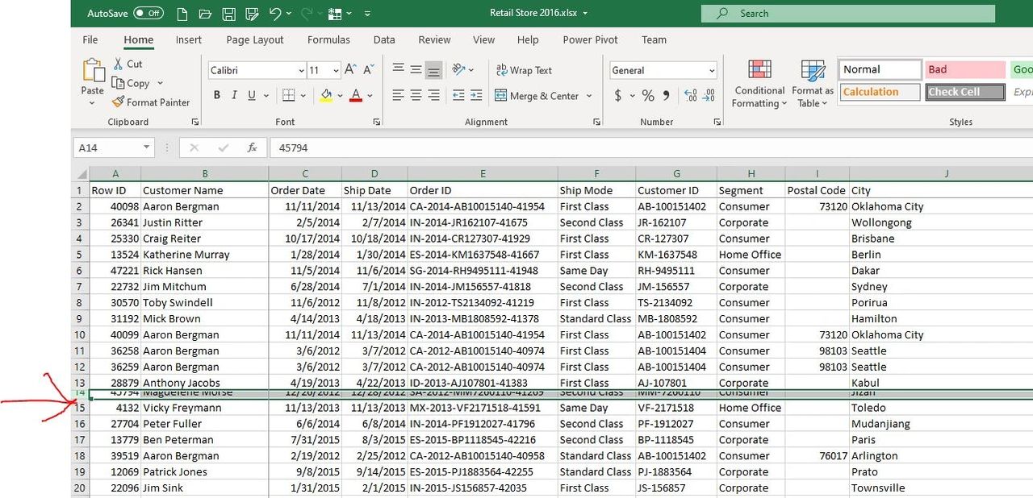Open the Power Pivot tab
The image size is (1033, 498).
point(590,39)
